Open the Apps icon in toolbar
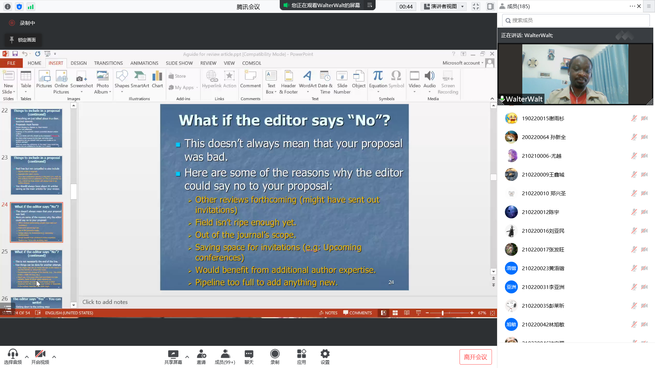655x368 pixels. [x=301, y=354]
